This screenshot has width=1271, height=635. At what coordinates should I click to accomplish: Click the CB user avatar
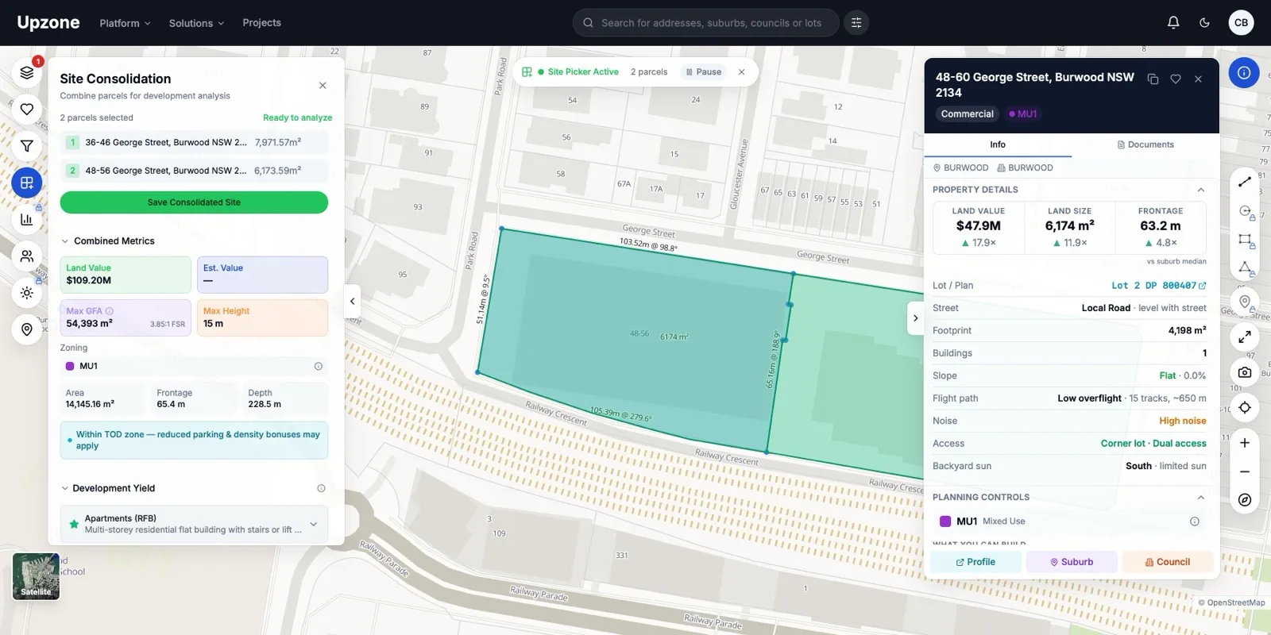[1241, 22]
